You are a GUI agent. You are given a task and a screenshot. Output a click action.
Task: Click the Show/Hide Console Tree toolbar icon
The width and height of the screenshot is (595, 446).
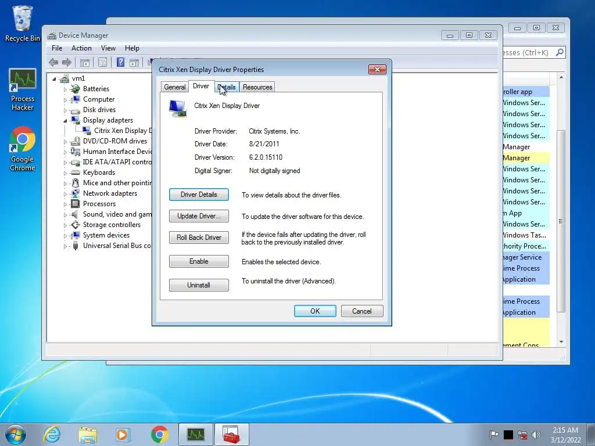tap(85, 62)
